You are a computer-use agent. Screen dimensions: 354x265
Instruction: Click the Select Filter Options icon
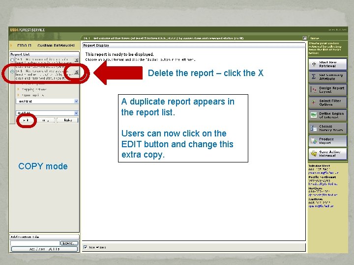314,103
